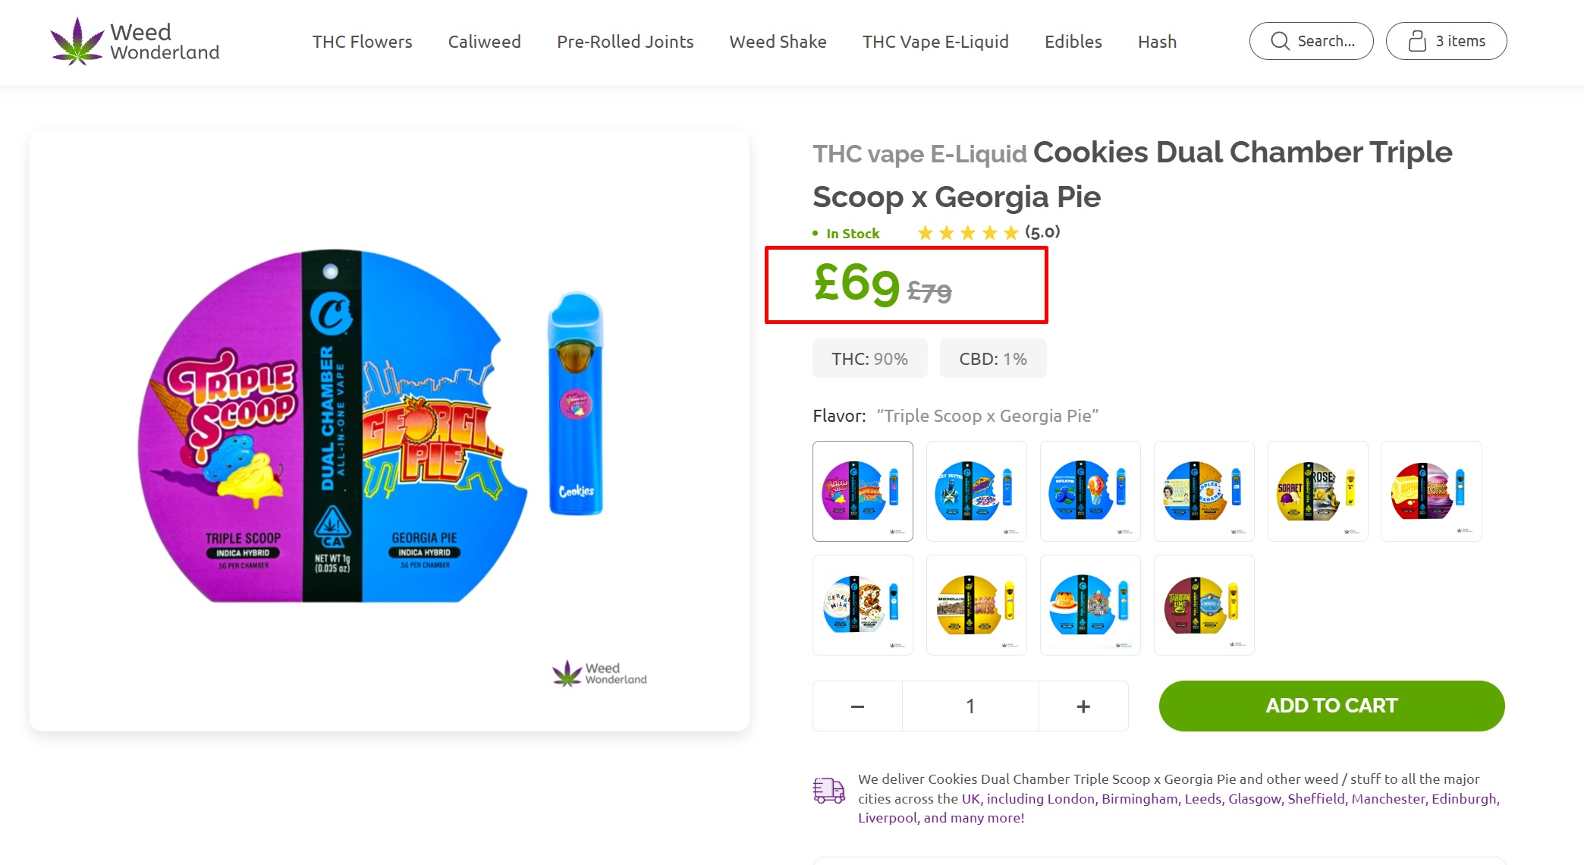Click the delivery truck icon
Image resolution: width=1584 pixels, height=865 pixels.
(828, 790)
